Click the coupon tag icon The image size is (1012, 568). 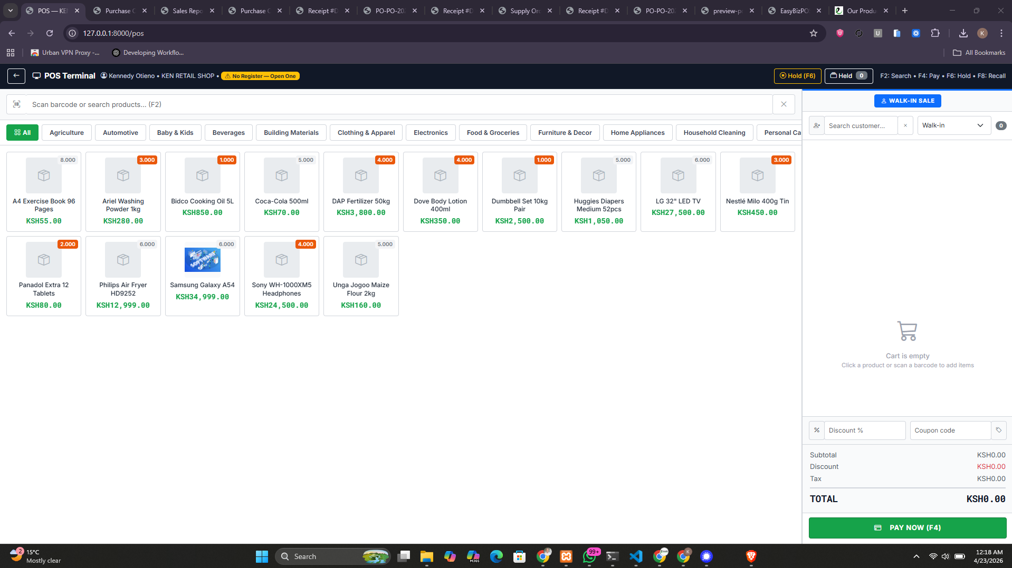tap(999, 430)
